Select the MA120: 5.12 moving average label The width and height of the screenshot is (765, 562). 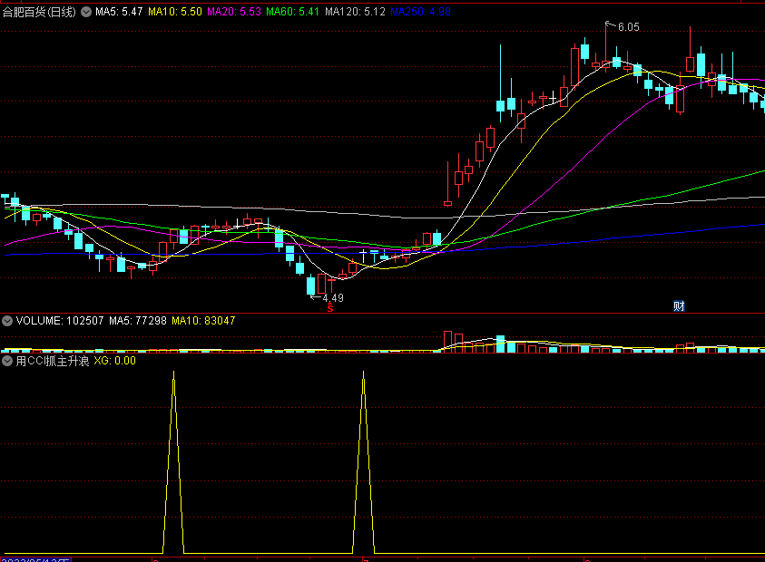point(355,12)
